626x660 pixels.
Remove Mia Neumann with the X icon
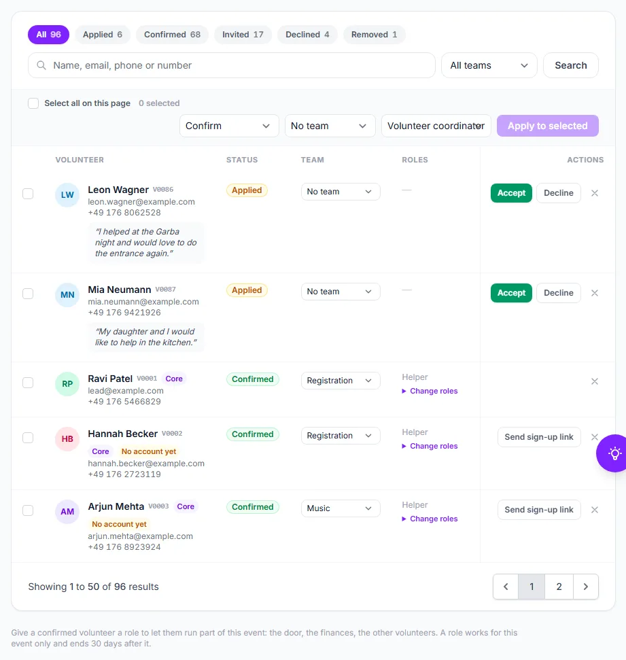[x=595, y=293]
